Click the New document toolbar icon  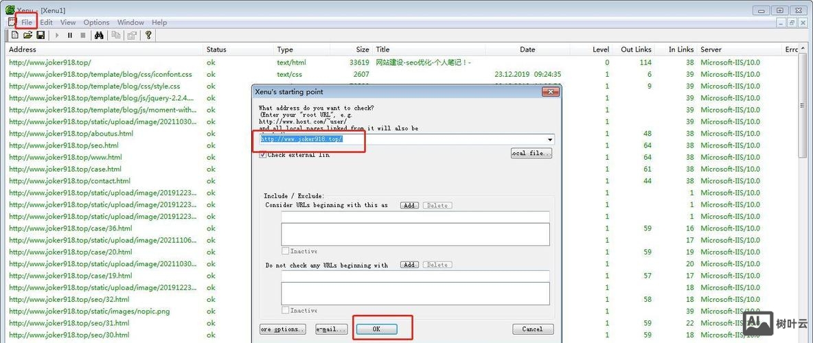15,35
